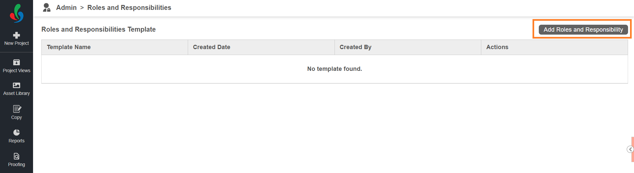This screenshot has height=173, width=634.
Task: Select the Copy module icon
Action: pos(17,109)
